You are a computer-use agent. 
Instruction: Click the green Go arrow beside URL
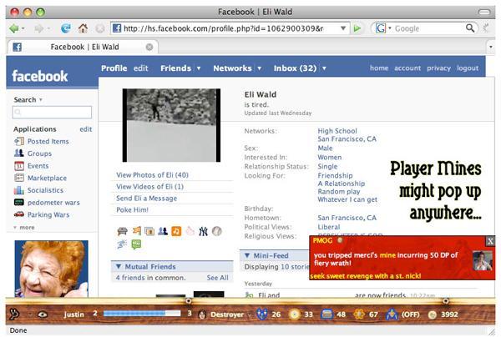[x=357, y=28]
